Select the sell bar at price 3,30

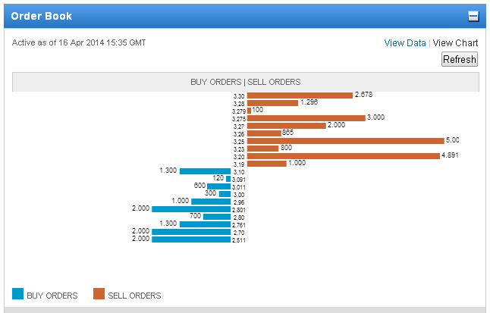[300, 95]
